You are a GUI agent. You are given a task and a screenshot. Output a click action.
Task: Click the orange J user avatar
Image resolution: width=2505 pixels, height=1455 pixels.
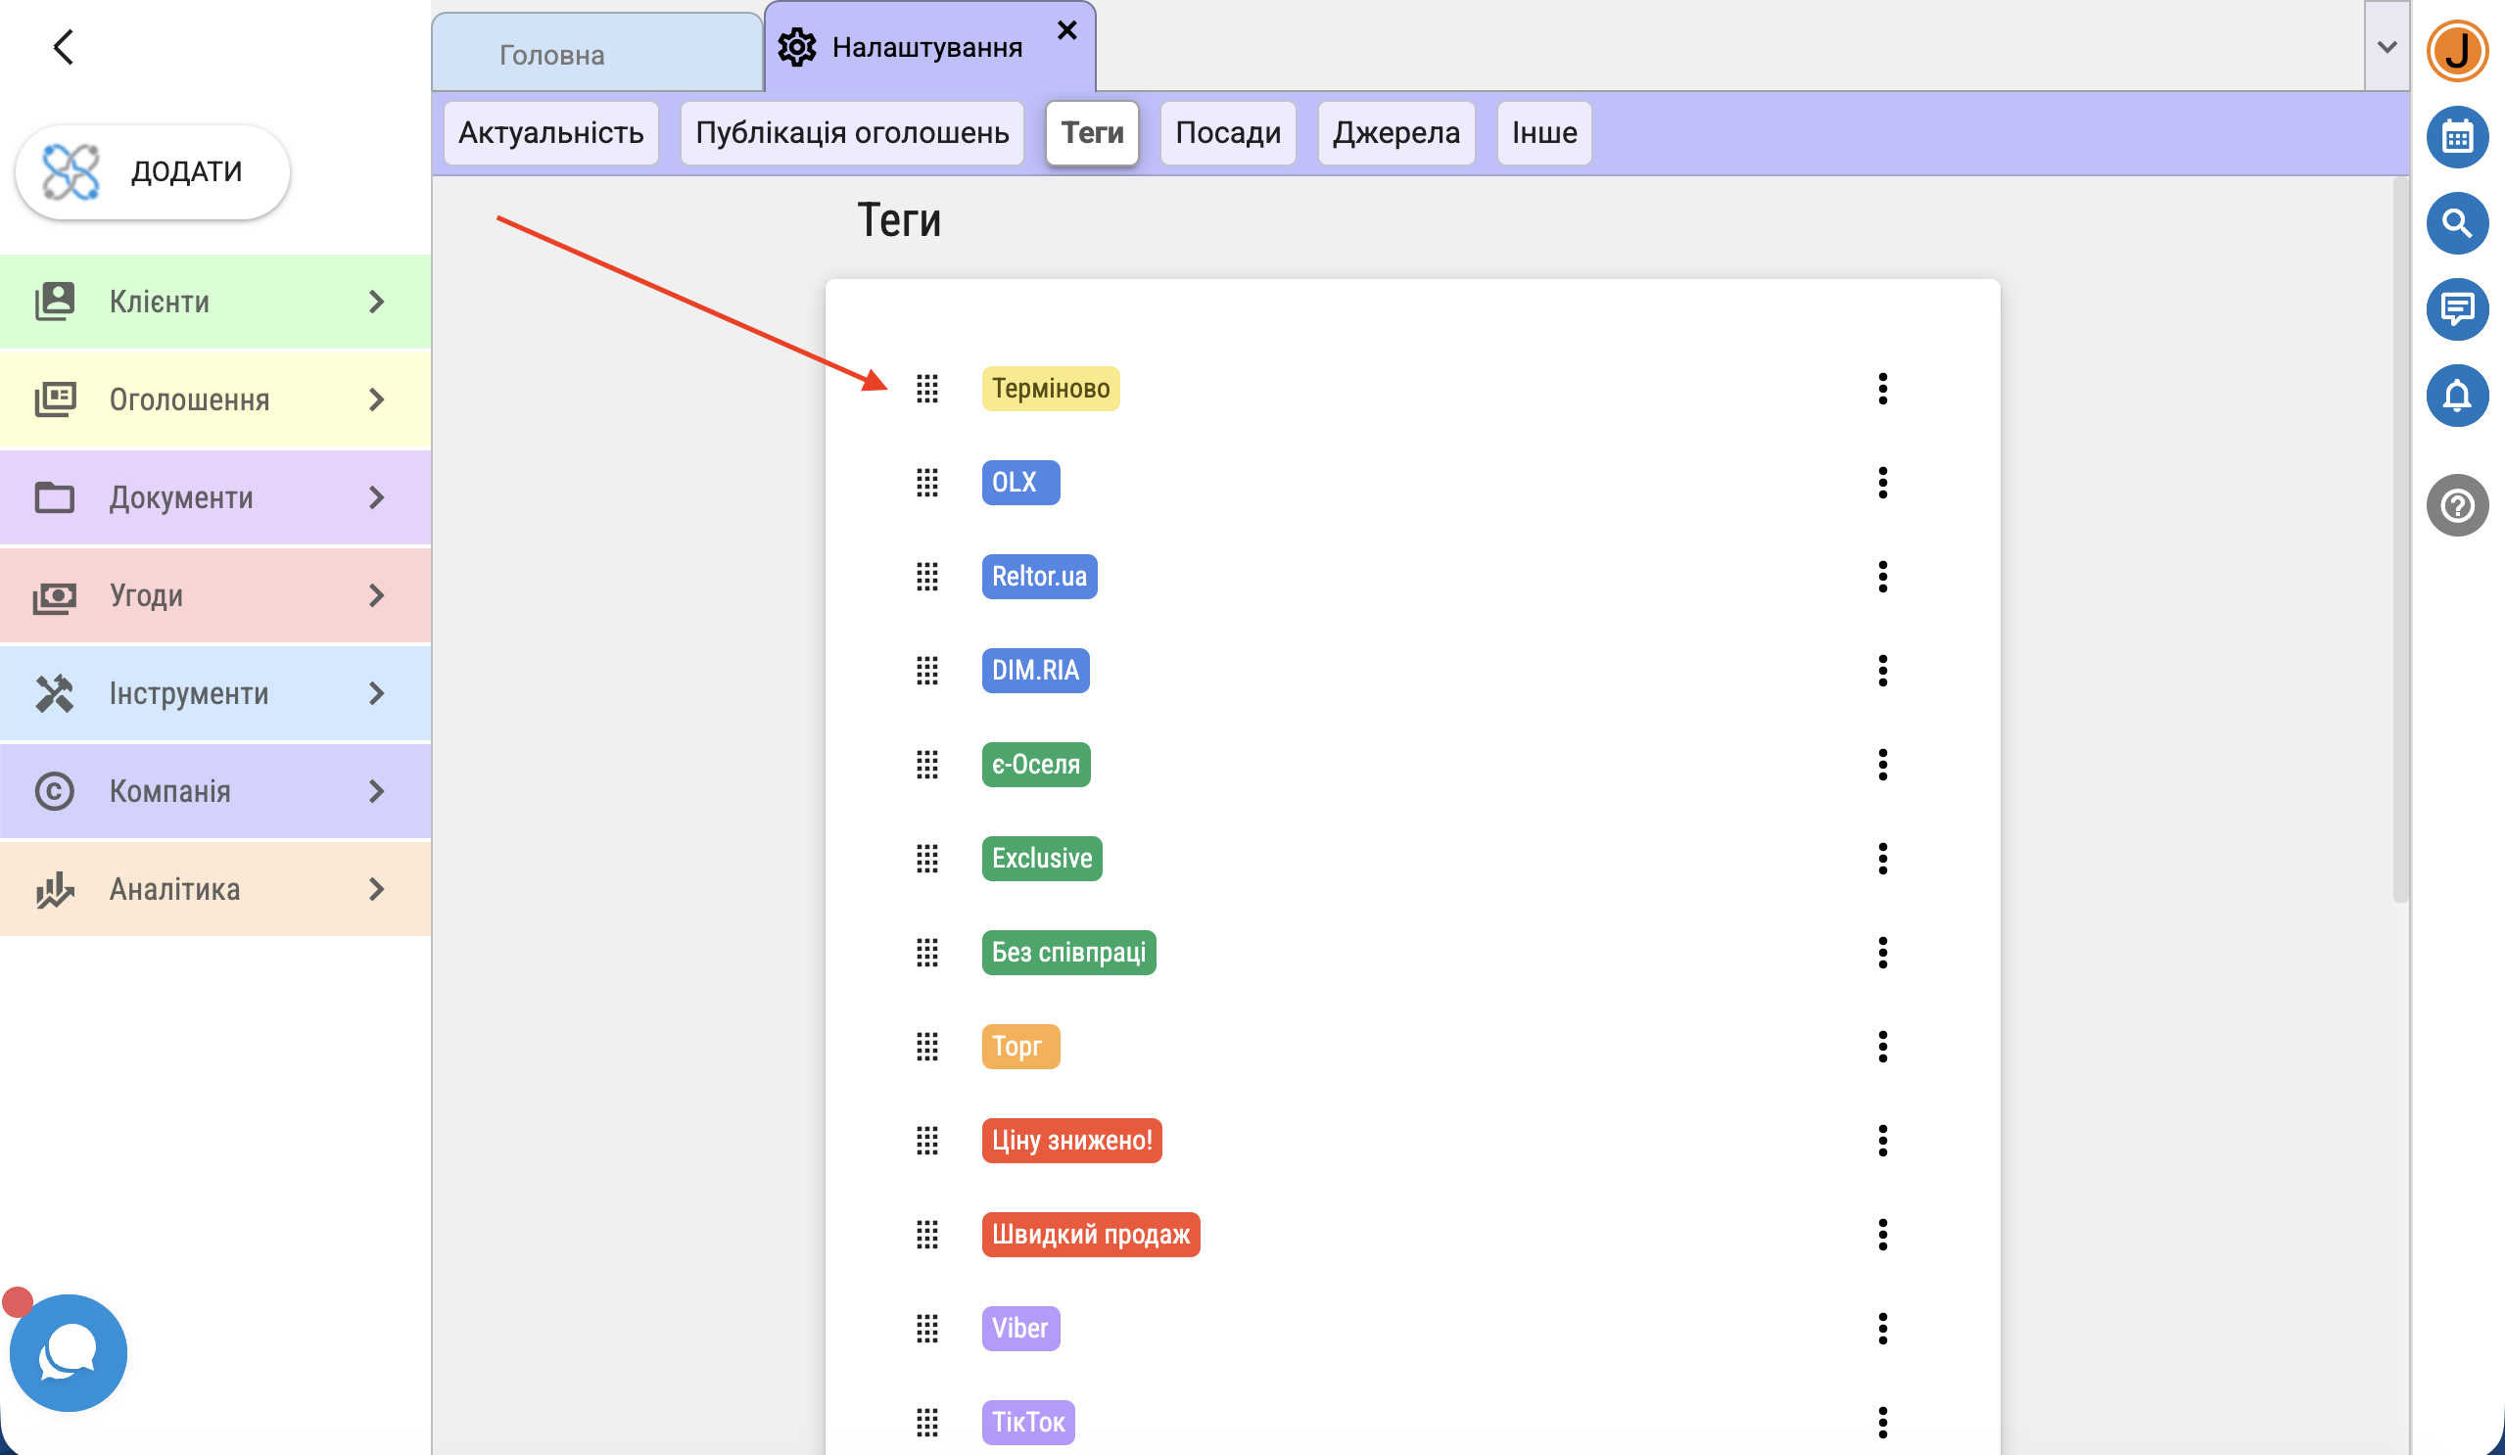pyautogui.click(x=2456, y=50)
